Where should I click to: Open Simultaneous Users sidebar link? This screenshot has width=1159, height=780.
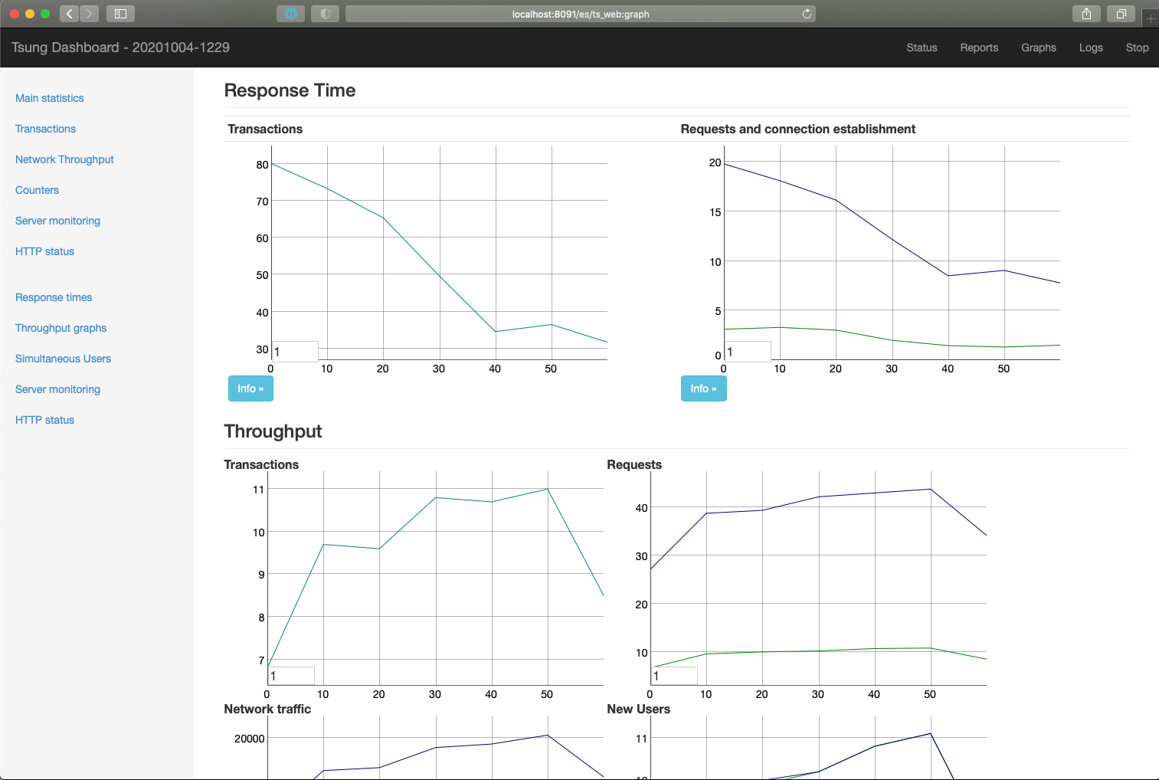63,359
